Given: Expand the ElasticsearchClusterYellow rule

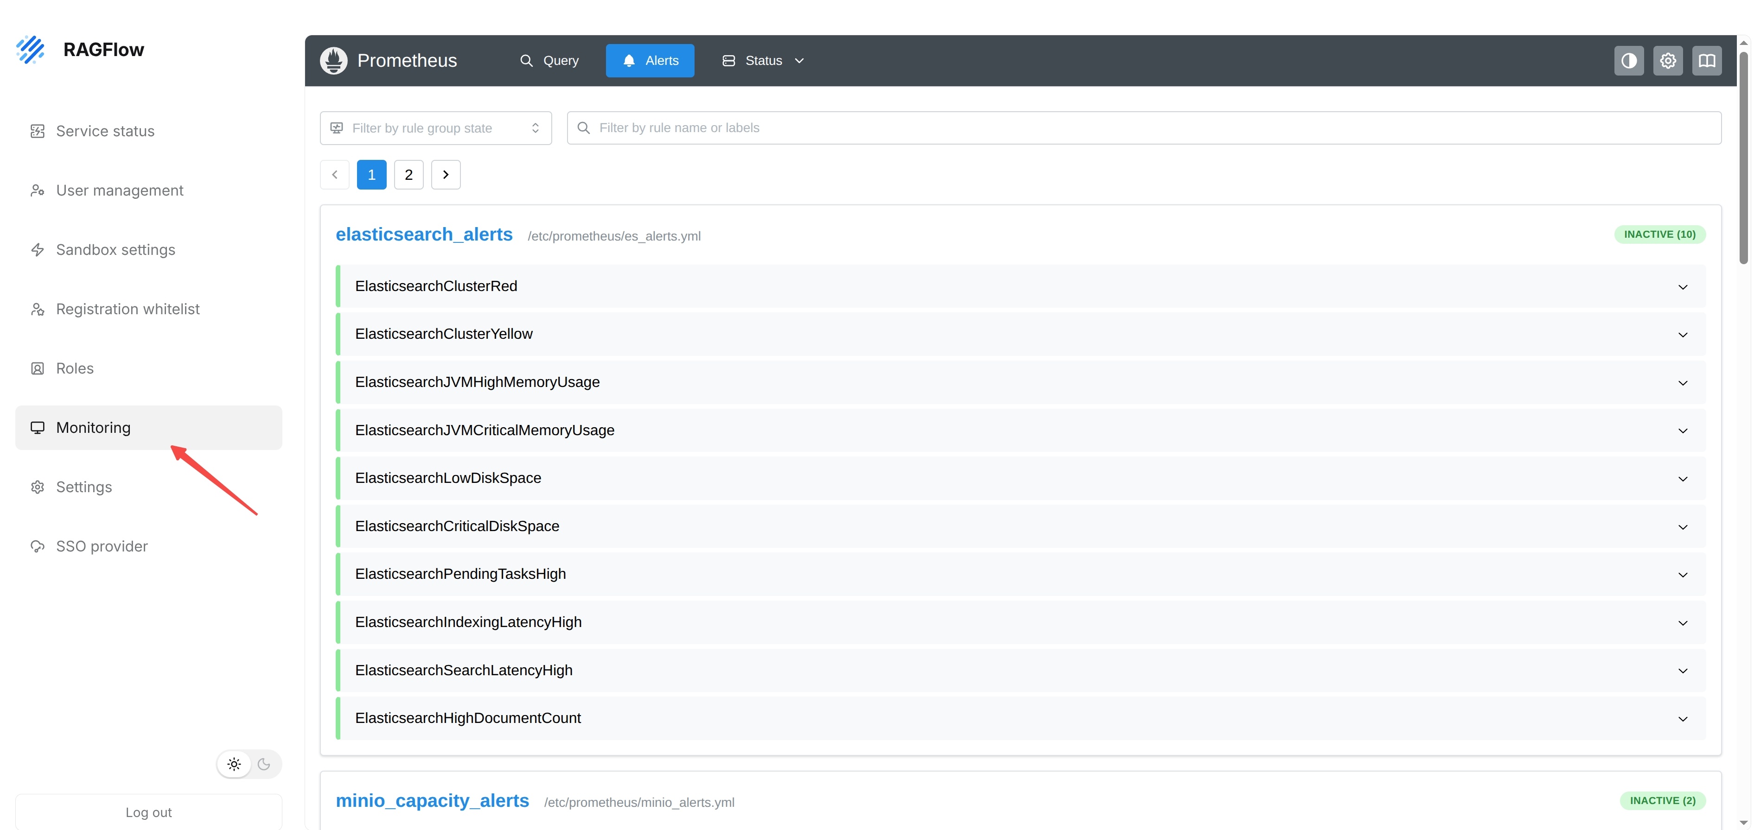Looking at the screenshot, I should pos(1021,334).
